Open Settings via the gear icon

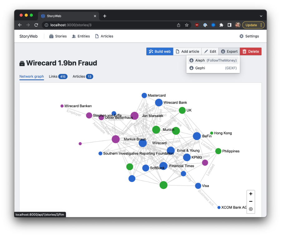coord(241,36)
